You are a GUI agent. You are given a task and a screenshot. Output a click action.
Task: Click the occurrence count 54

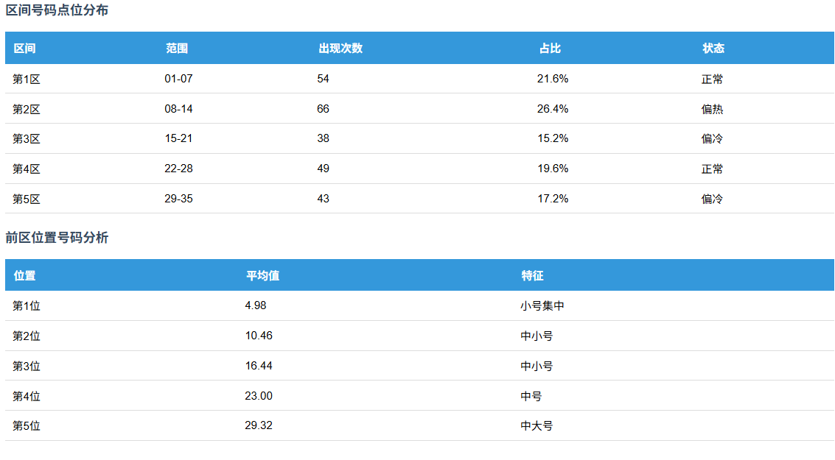pos(323,79)
